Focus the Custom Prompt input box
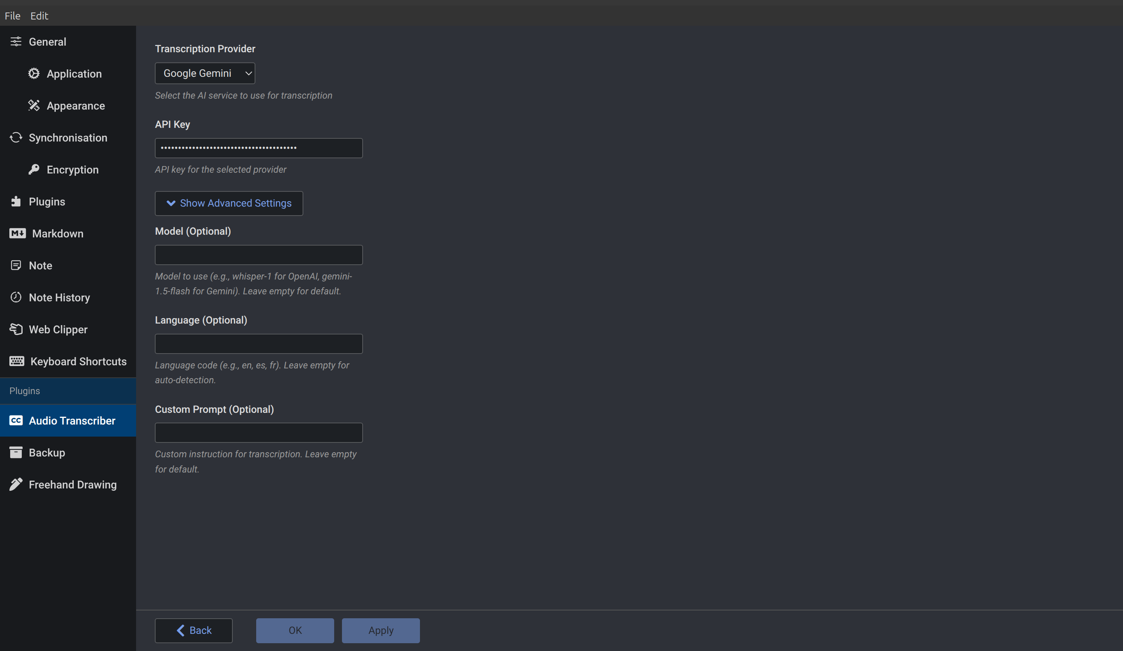Viewport: 1123px width, 651px height. (x=258, y=432)
